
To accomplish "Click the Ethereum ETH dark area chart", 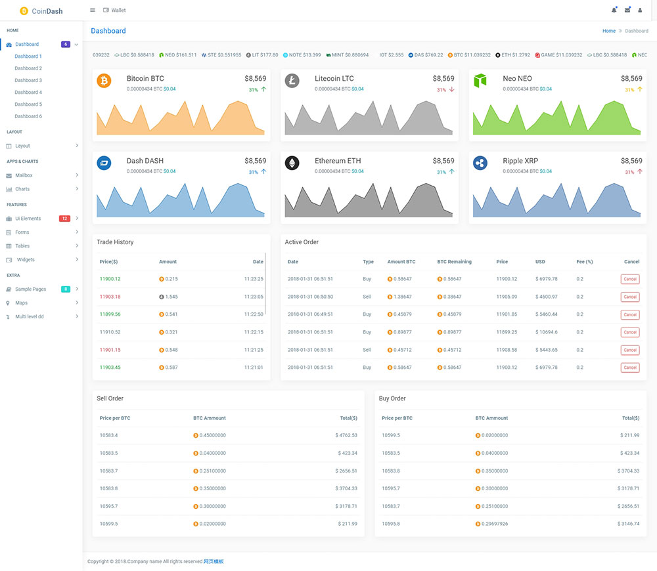I will (x=369, y=200).
